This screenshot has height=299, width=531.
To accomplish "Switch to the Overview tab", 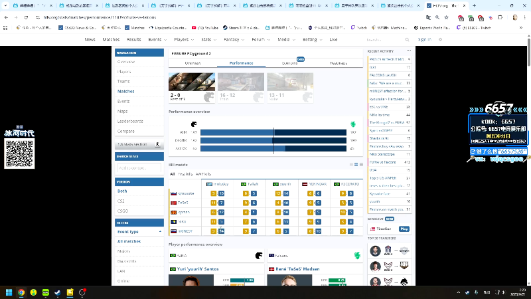I will pyautogui.click(x=192, y=63).
